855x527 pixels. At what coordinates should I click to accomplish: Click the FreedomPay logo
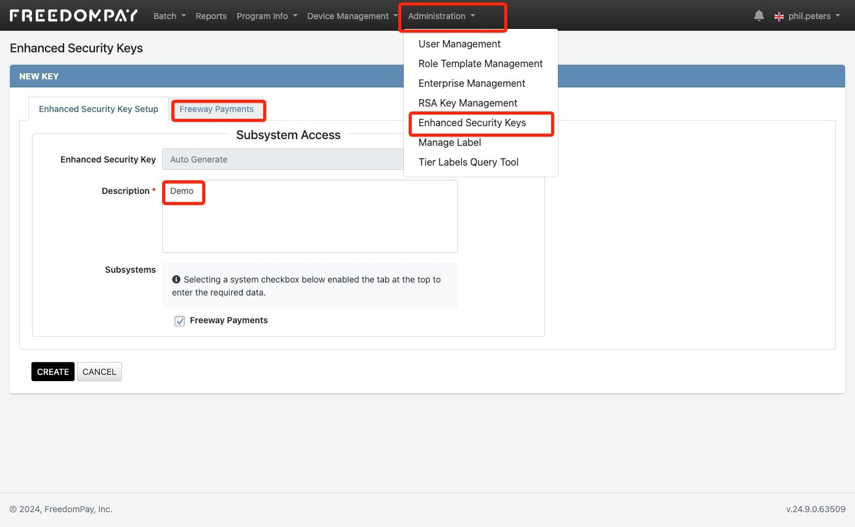tap(74, 15)
